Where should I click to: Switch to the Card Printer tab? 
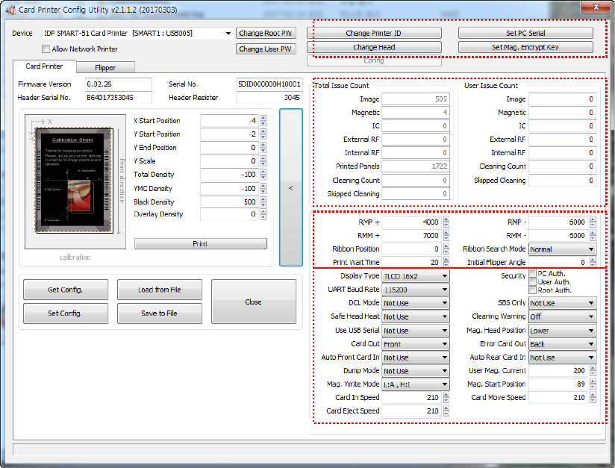(44, 66)
